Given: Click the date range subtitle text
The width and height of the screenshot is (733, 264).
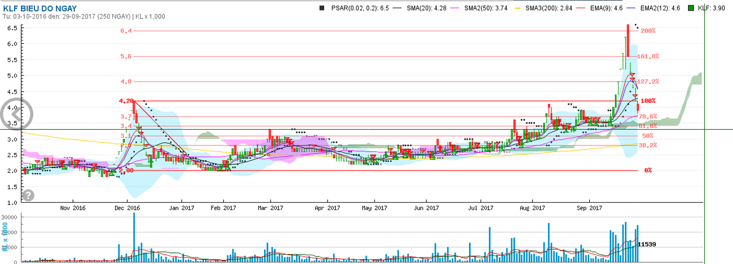Looking at the screenshot, I should pos(84,16).
